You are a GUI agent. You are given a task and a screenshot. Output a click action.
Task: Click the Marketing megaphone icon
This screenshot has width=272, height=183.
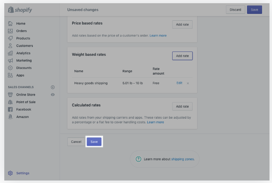10,60
